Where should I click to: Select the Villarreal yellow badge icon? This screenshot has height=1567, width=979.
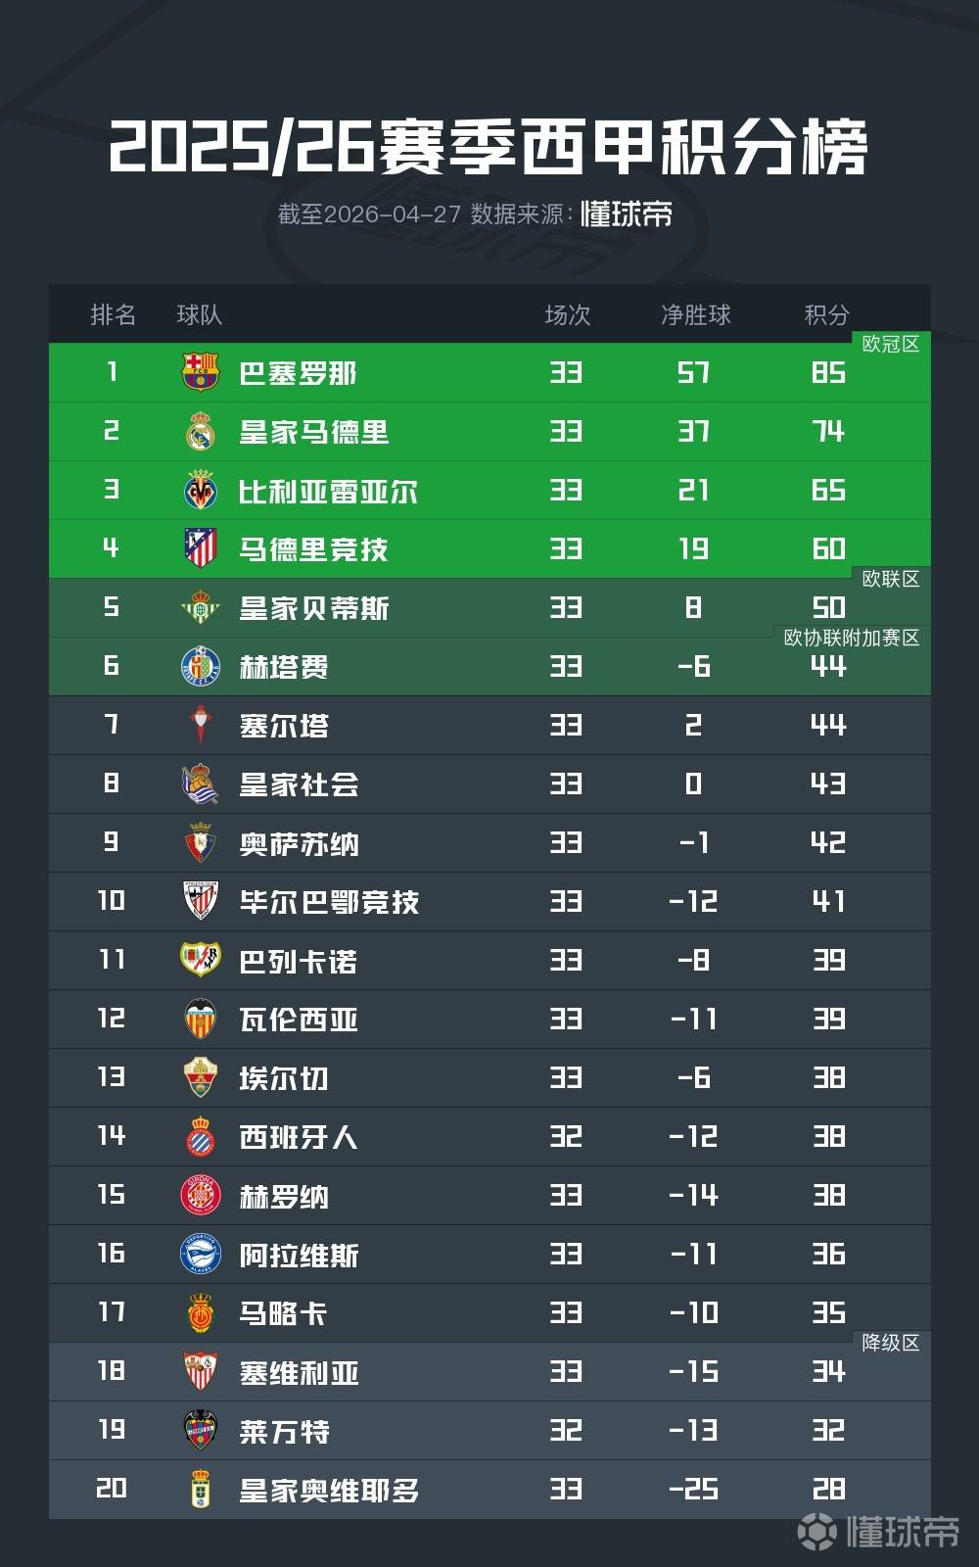[x=201, y=490]
